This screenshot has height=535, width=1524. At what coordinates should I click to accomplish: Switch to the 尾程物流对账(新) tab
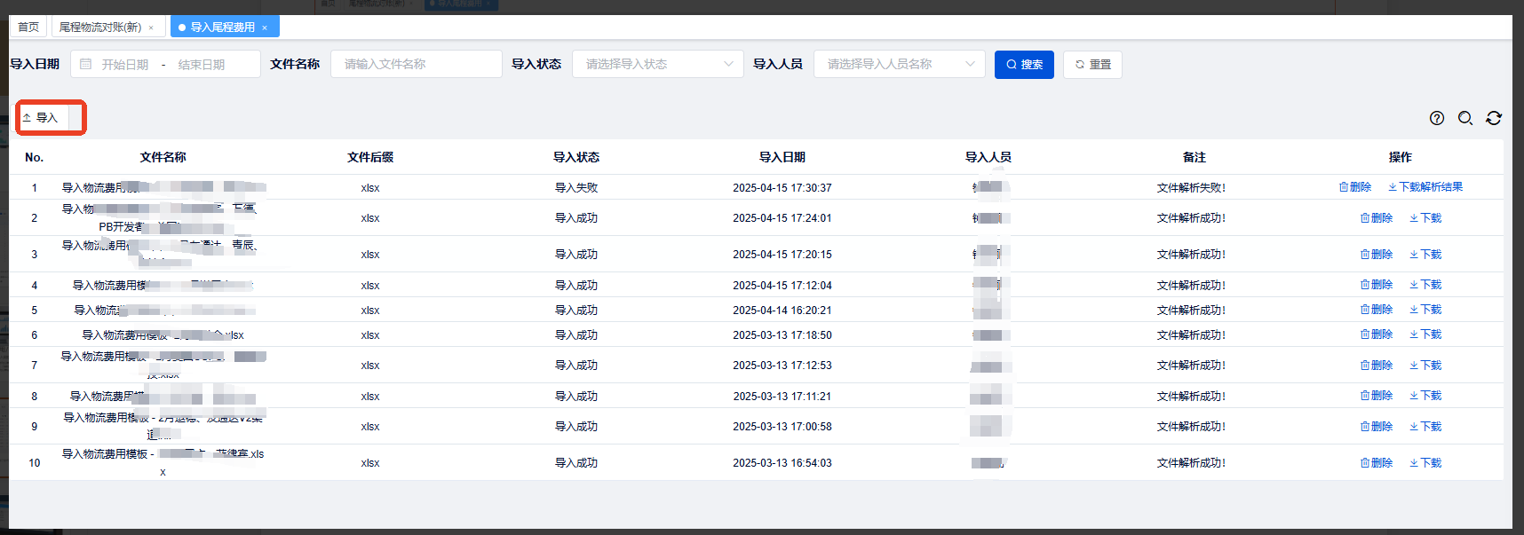point(99,28)
